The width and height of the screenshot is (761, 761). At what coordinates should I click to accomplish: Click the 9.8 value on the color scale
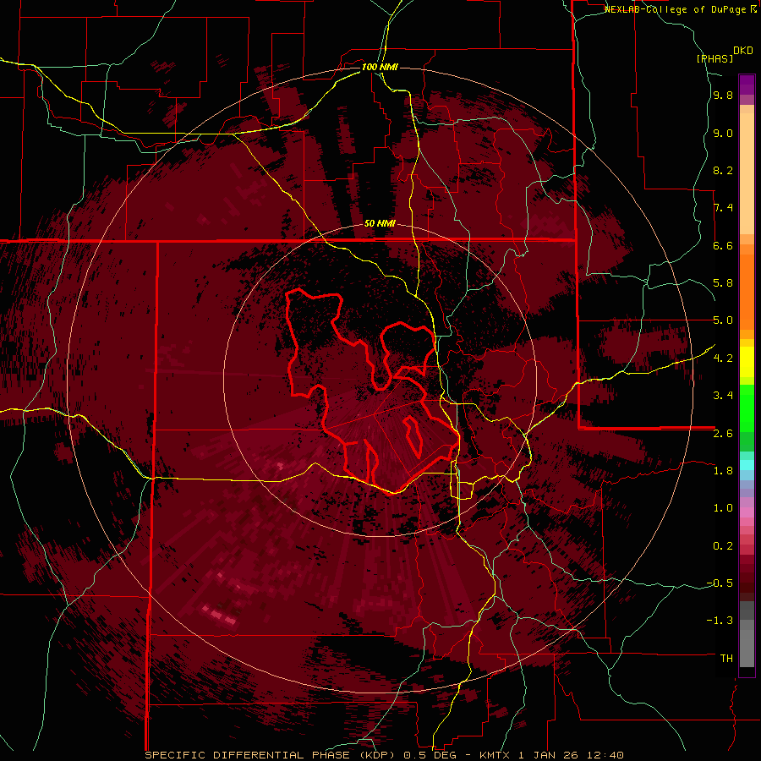[723, 95]
